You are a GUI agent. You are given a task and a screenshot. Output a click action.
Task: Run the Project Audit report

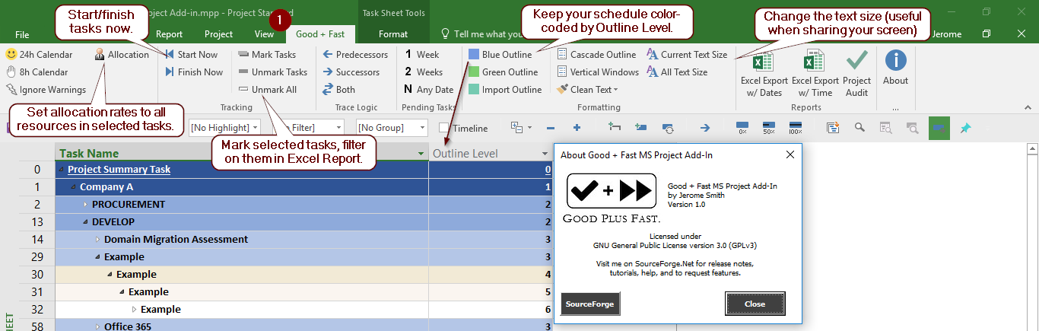pyautogui.click(x=857, y=73)
